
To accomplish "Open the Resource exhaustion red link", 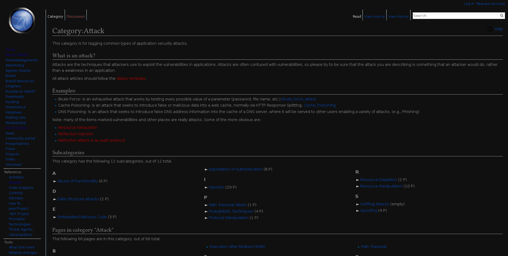I will 78,127.
